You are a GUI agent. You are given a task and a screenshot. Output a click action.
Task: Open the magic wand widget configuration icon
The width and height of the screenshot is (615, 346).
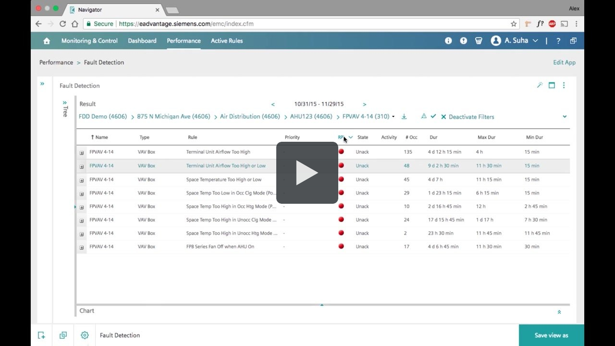pyautogui.click(x=540, y=85)
